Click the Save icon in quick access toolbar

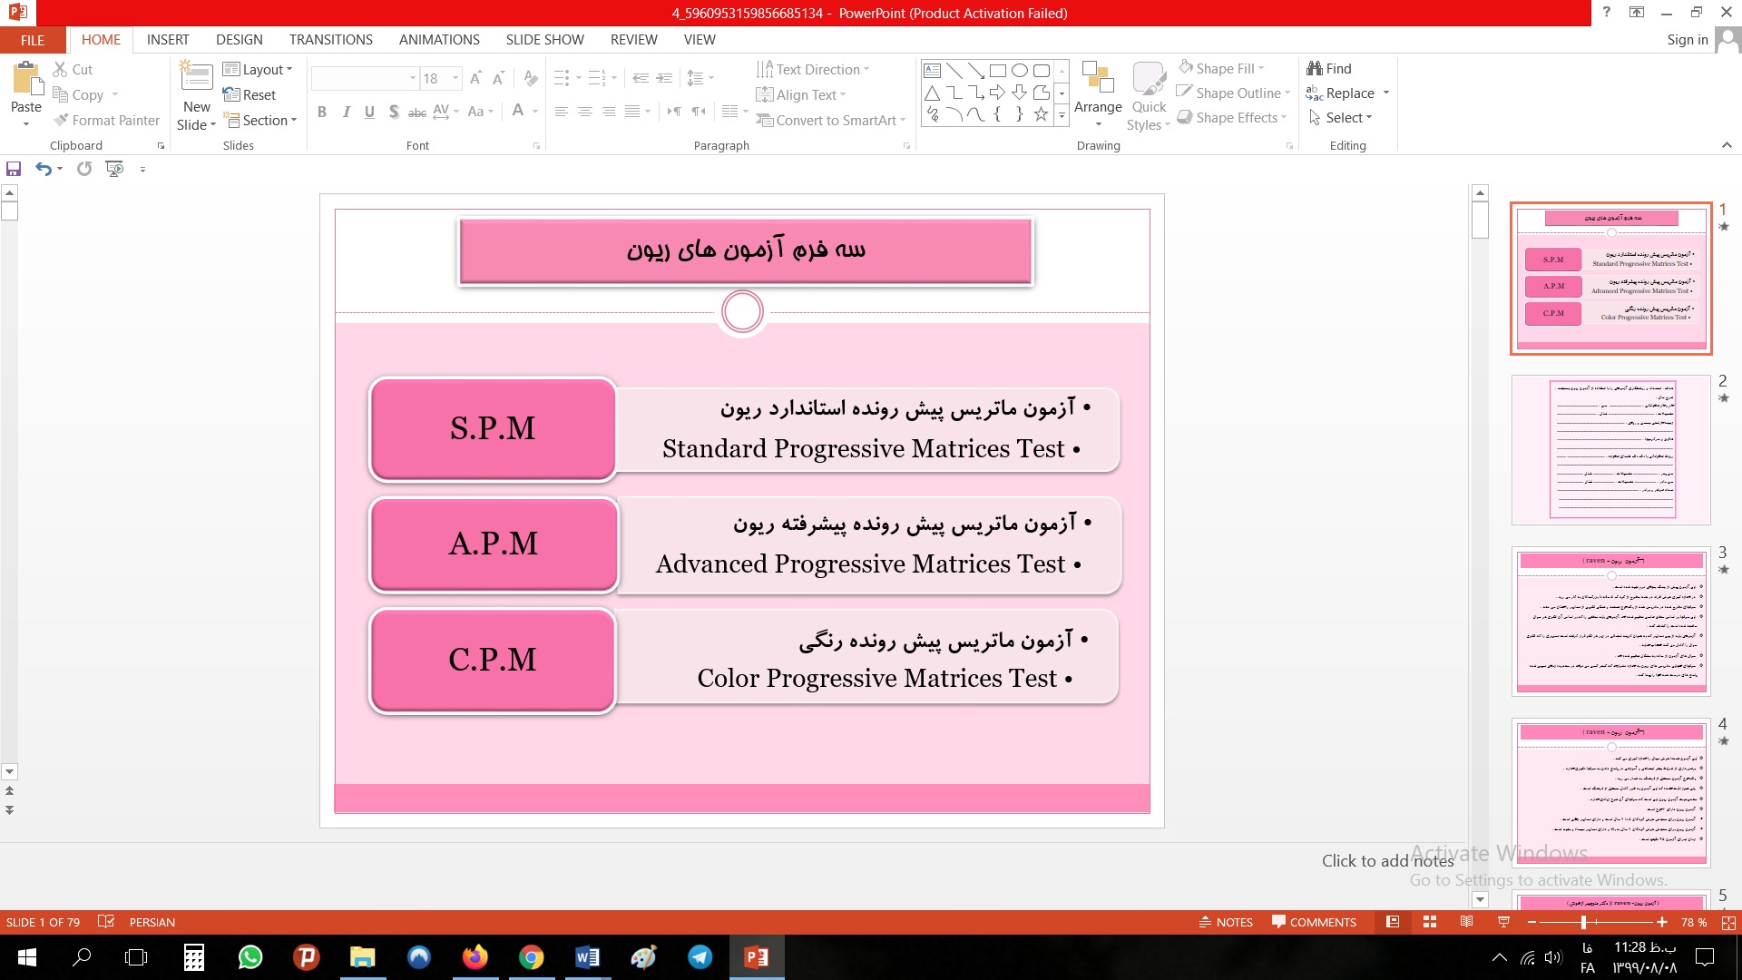(x=14, y=169)
